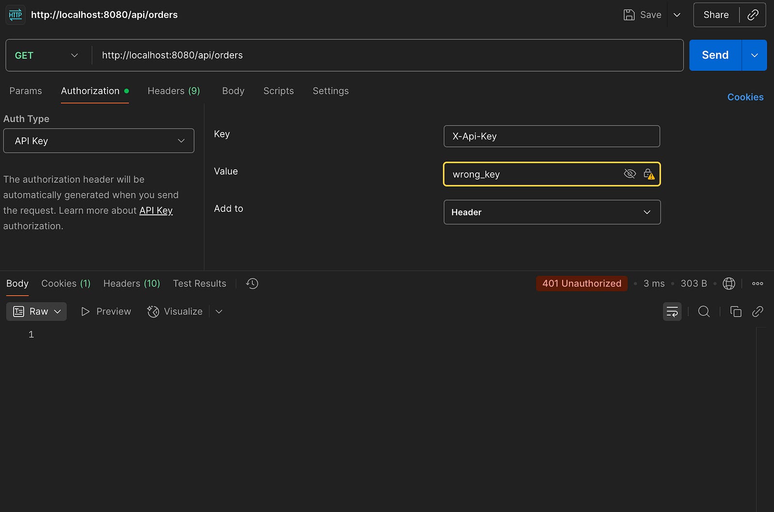Click the Preview play icon
774x512 pixels.
pos(86,312)
